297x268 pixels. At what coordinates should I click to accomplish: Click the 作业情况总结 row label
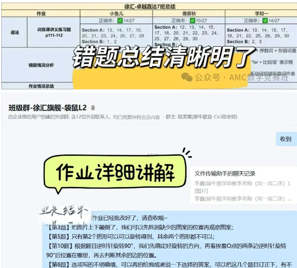pyautogui.click(x=41, y=86)
